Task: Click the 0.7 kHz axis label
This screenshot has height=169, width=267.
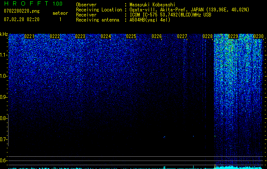Action: point(3,139)
